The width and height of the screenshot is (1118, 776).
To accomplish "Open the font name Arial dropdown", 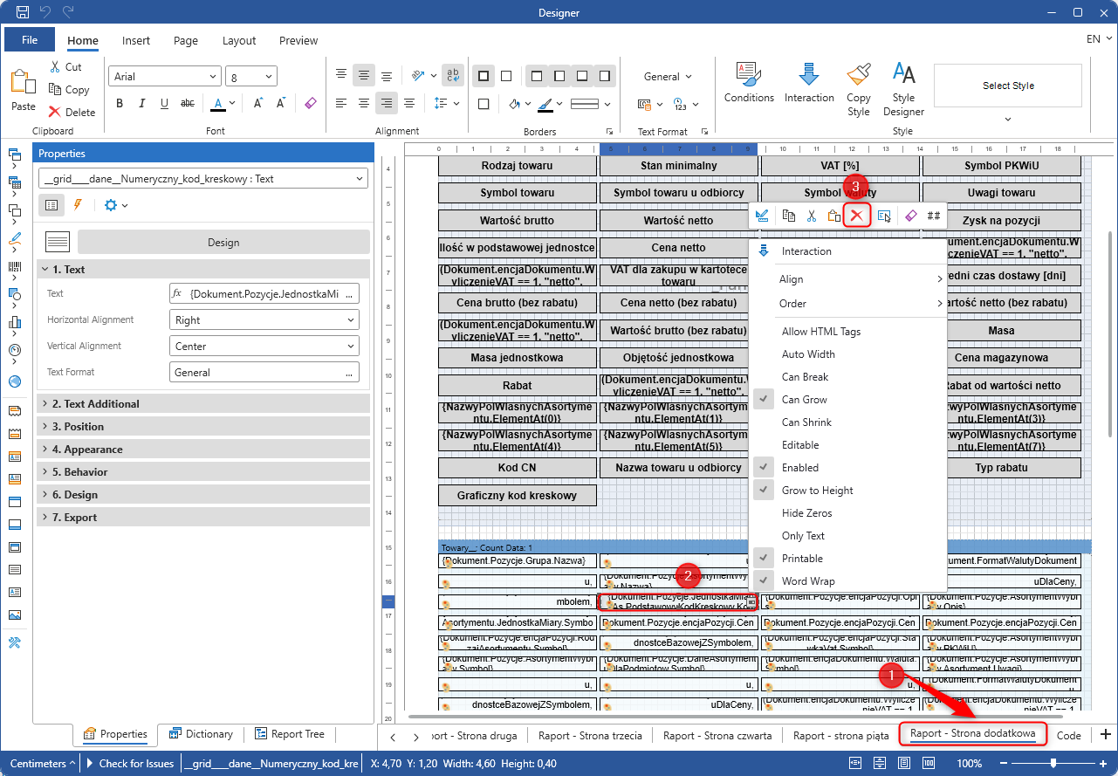I will point(163,77).
